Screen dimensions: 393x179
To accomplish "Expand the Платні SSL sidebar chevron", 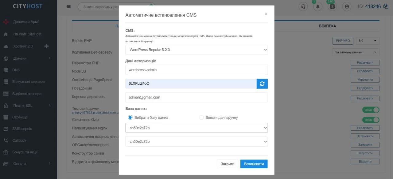I will pos(50,106).
